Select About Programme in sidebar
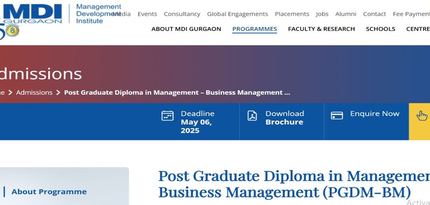The image size is (430, 205). (x=49, y=192)
